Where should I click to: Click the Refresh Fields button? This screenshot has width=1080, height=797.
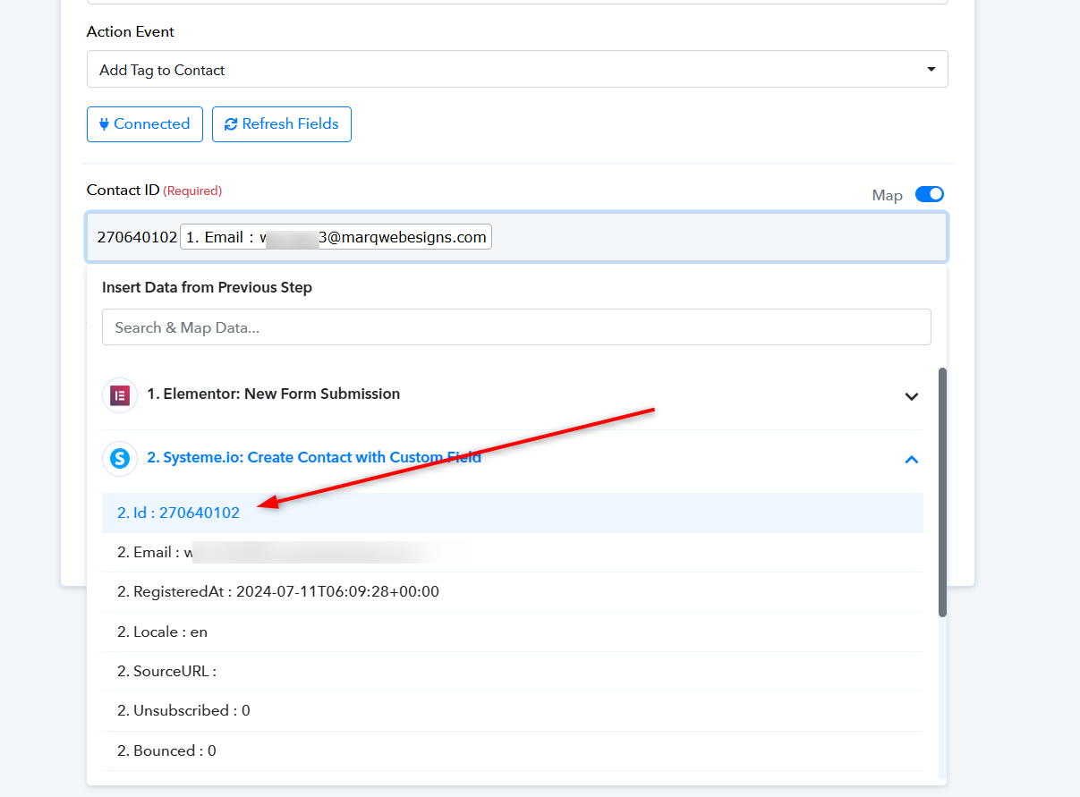coord(282,124)
